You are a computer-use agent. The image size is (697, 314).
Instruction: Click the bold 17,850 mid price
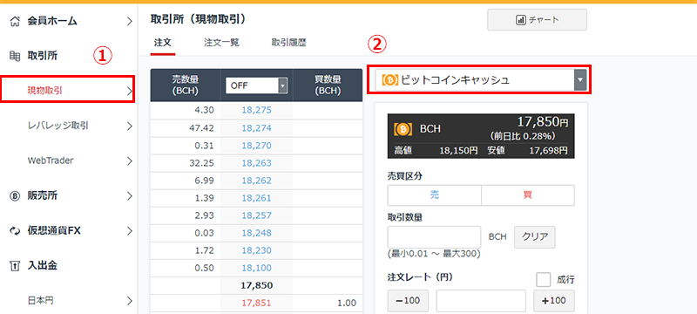tap(256, 285)
